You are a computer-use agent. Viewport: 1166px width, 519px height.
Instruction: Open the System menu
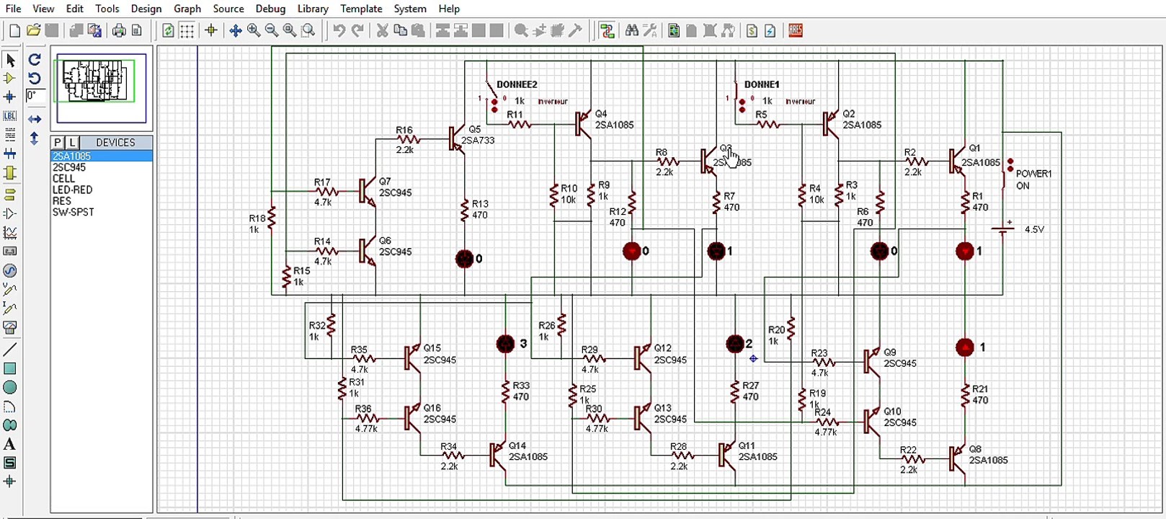tap(410, 9)
